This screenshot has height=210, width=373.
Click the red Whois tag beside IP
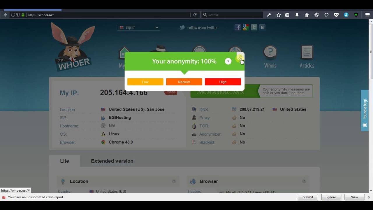[171, 92]
